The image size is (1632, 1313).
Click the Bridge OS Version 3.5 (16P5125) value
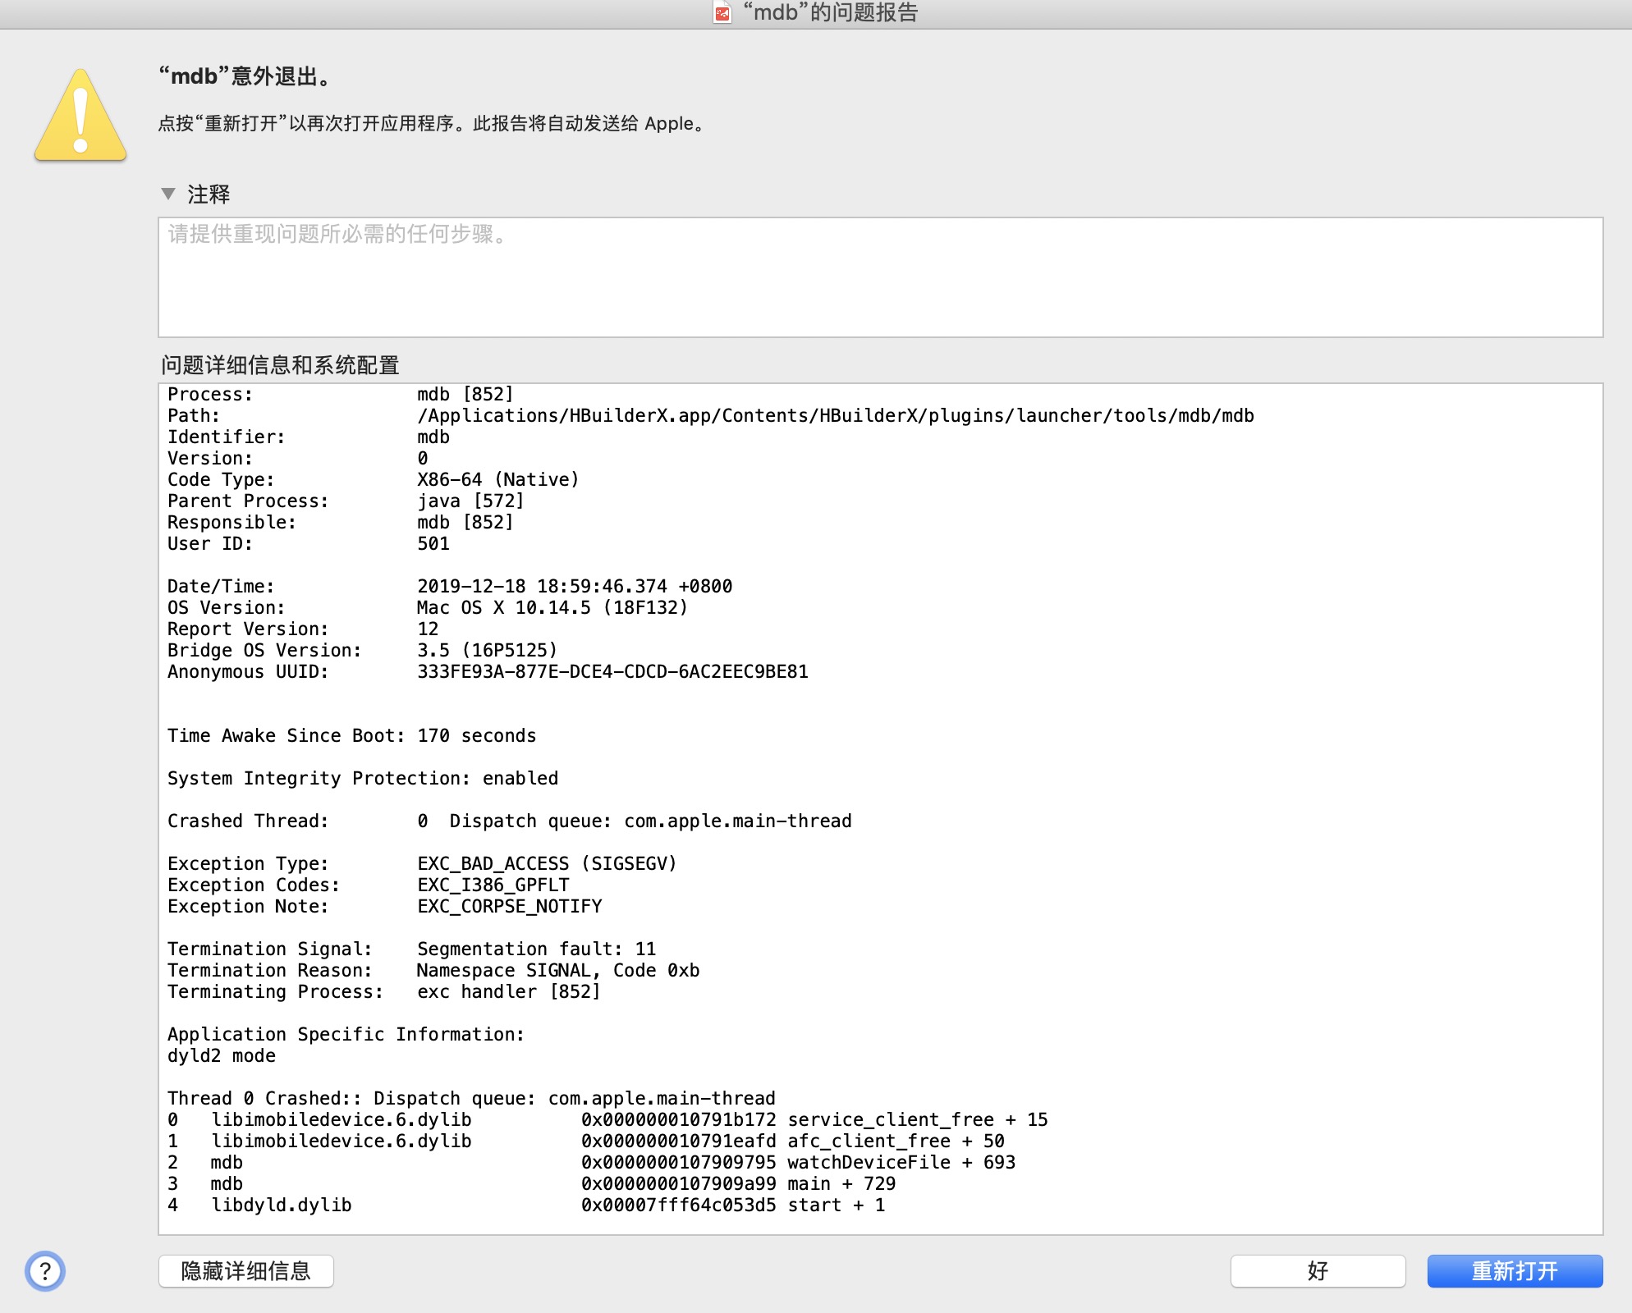(488, 651)
